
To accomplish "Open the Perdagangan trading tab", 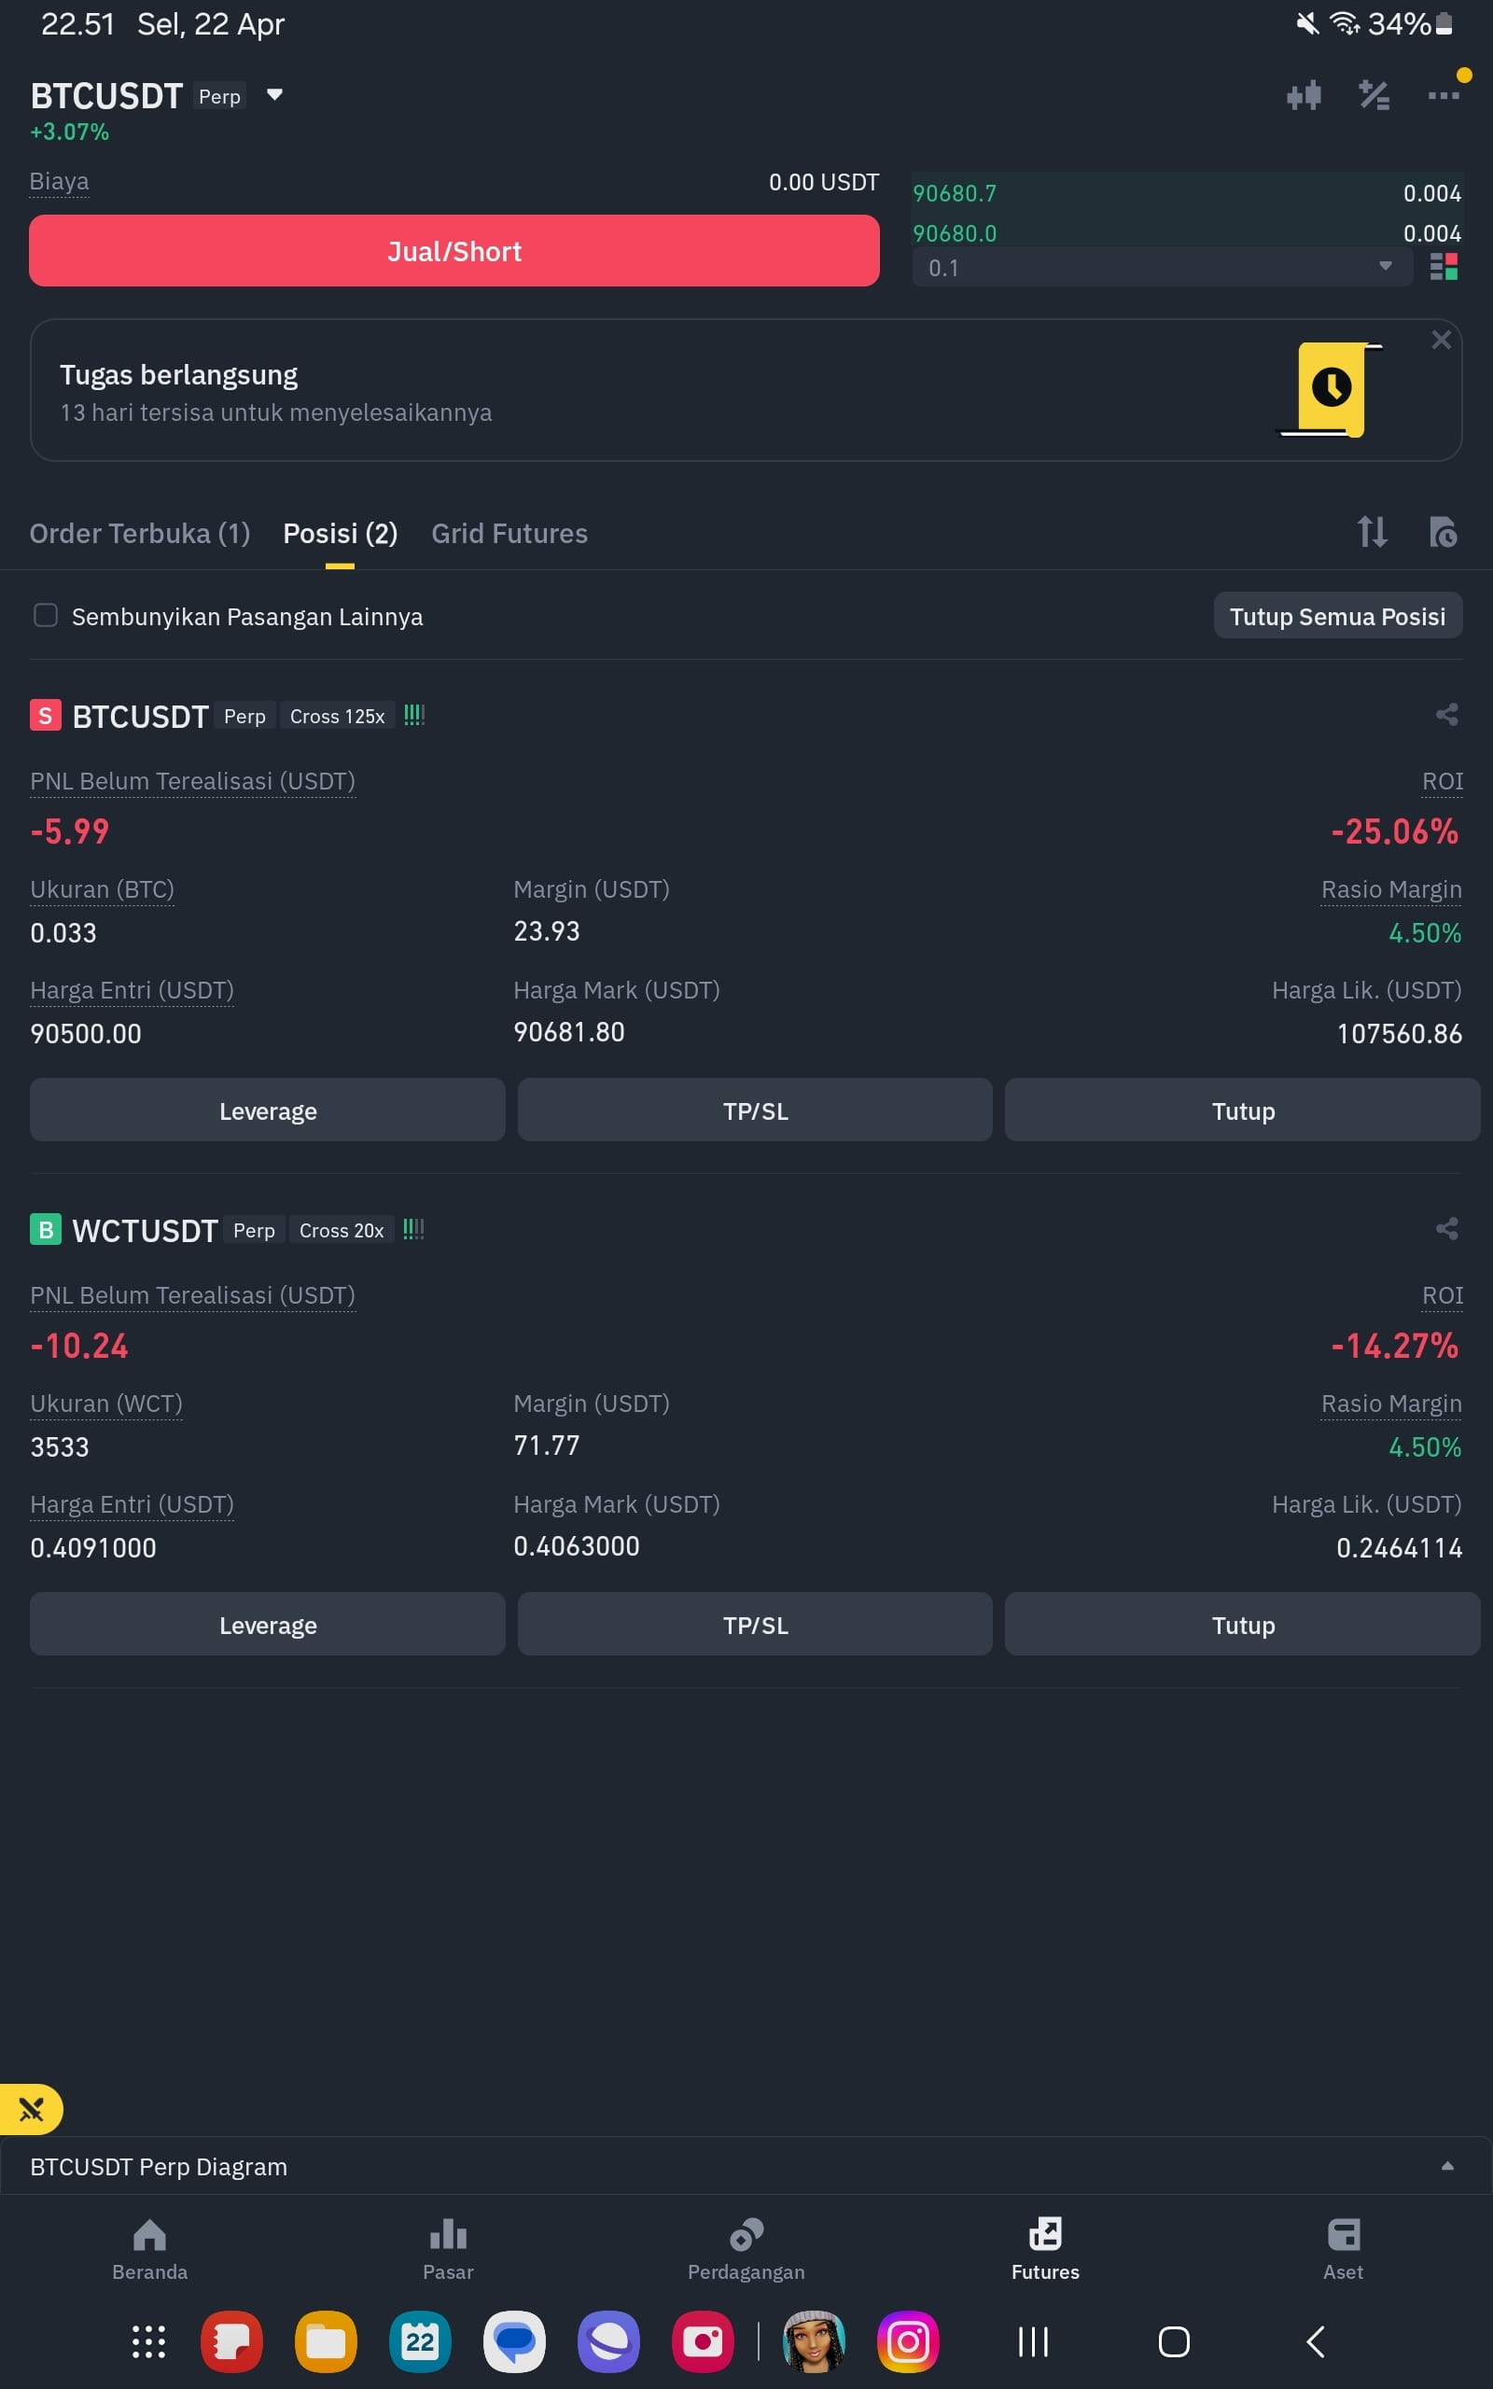I will click(x=746, y=2250).
